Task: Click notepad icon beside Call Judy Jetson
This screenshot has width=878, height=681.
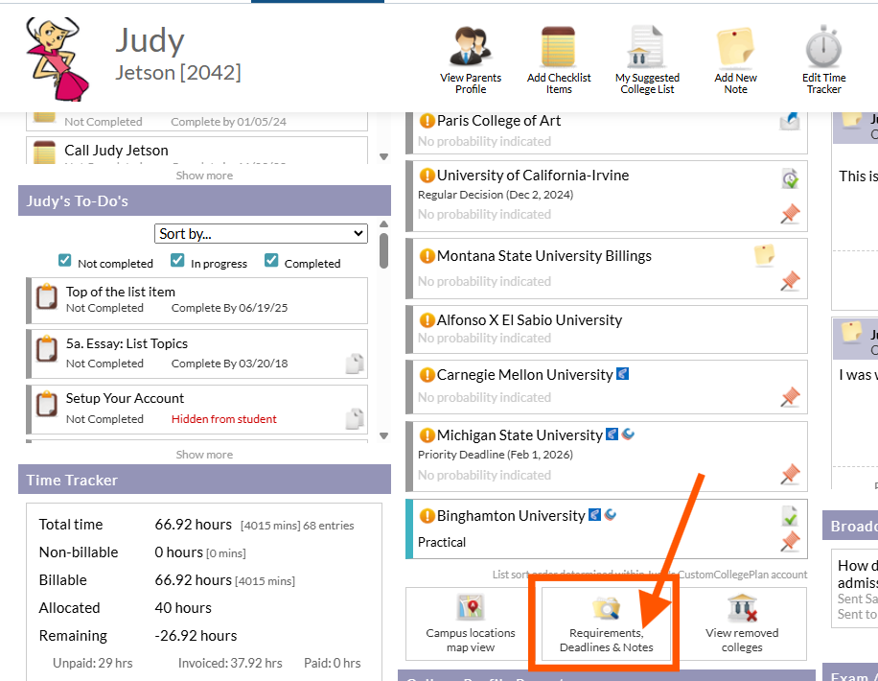Action: [x=44, y=153]
